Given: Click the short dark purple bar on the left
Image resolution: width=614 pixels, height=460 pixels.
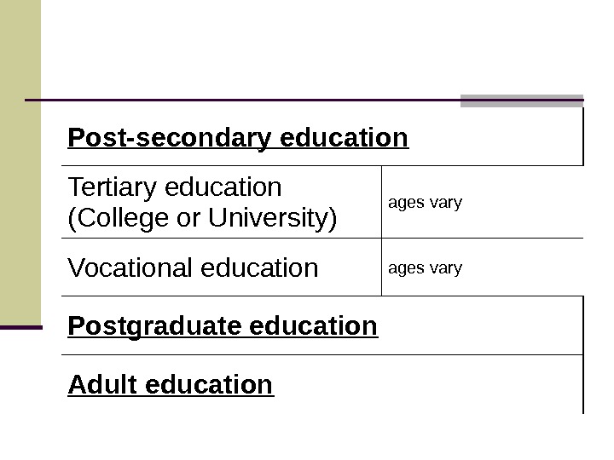Looking at the screenshot, I should coord(20,327).
